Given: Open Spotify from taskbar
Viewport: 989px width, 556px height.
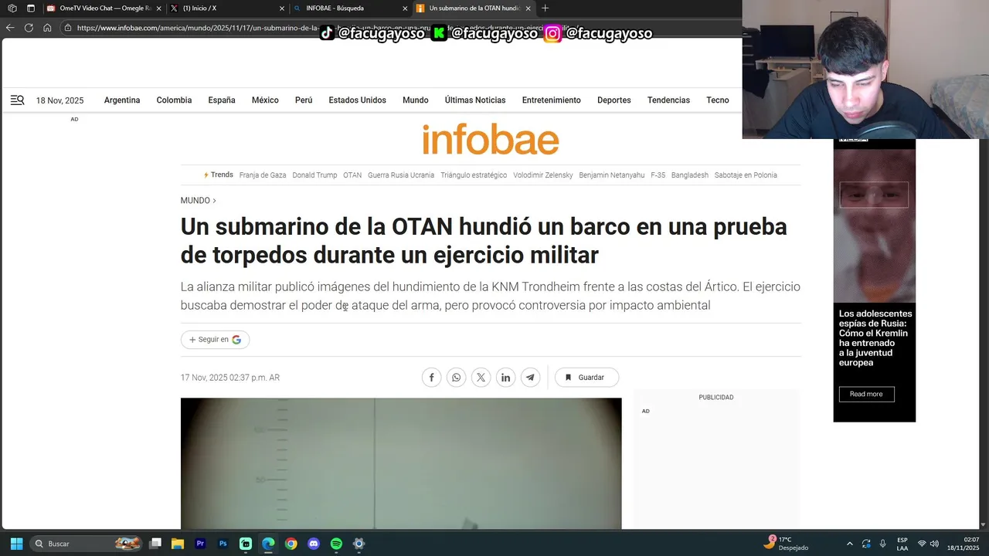Looking at the screenshot, I should coord(336,544).
